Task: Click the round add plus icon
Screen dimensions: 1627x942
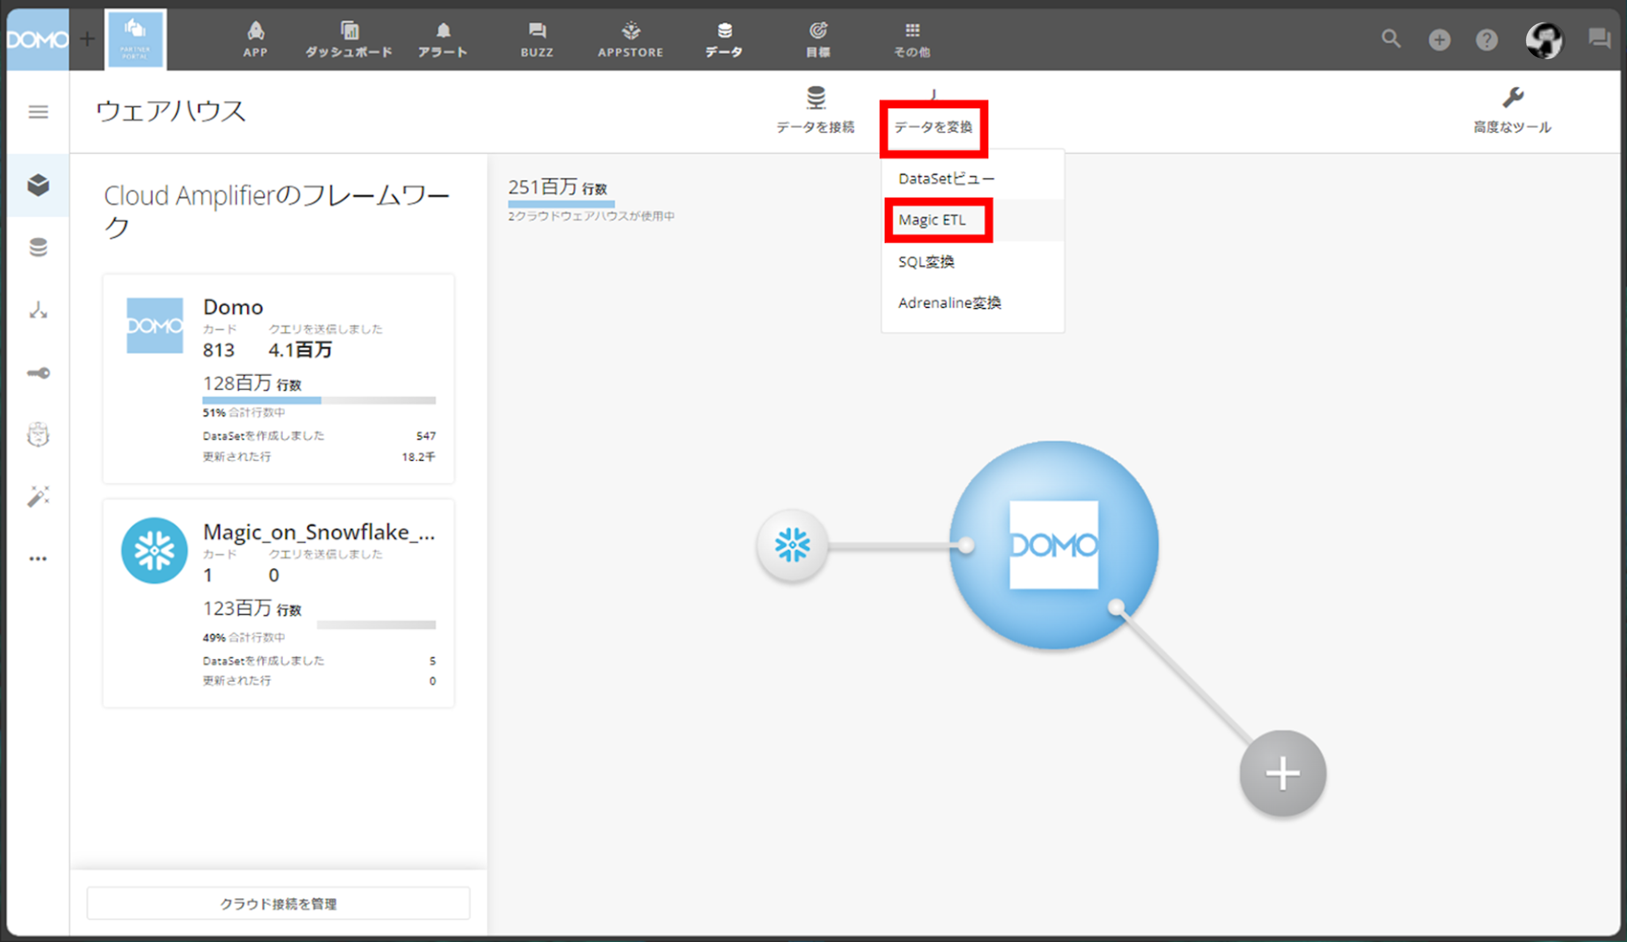Action: (1439, 40)
